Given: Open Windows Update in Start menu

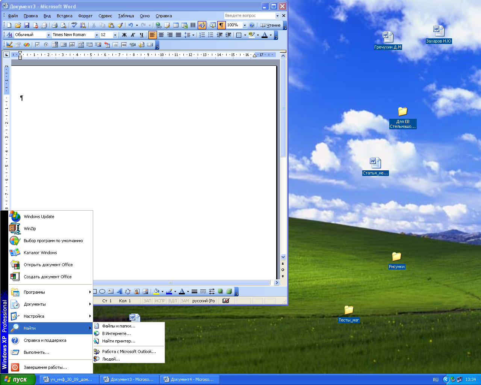Looking at the screenshot, I should 51,217.
